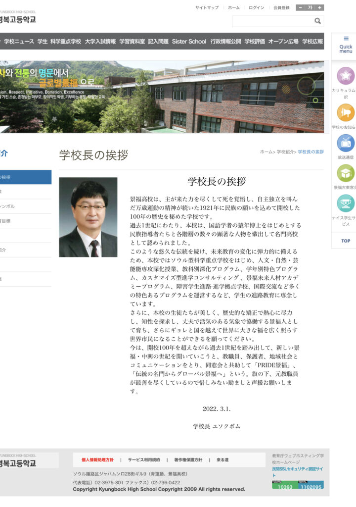Click 学校紹介 in the breadcrumb
This screenshot has width=356, height=507.
coord(286,152)
